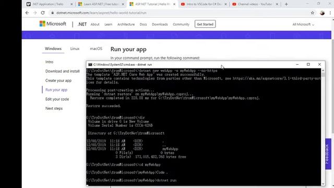Open the About menu item

coord(95,25)
